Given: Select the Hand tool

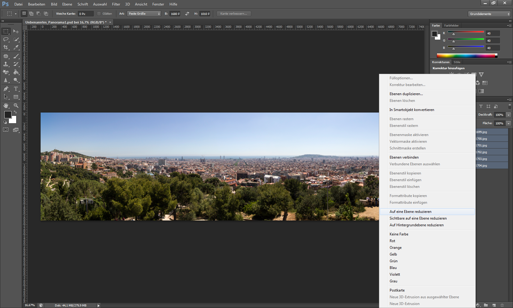Looking at the screenshot, I should pos(6,106).
